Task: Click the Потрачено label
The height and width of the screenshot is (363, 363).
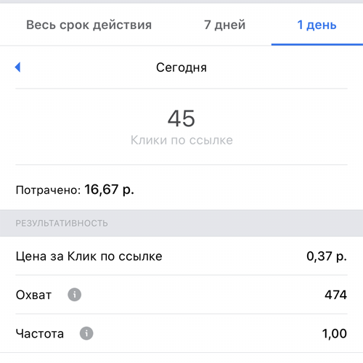Action: pos(48,190)
